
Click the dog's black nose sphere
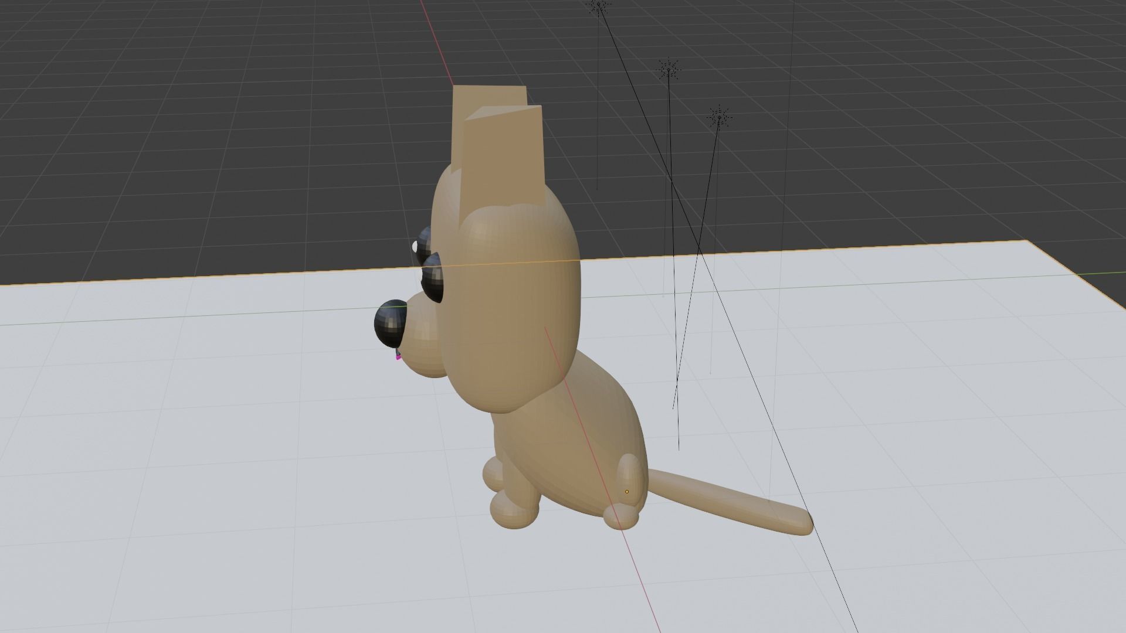(391, 324)
